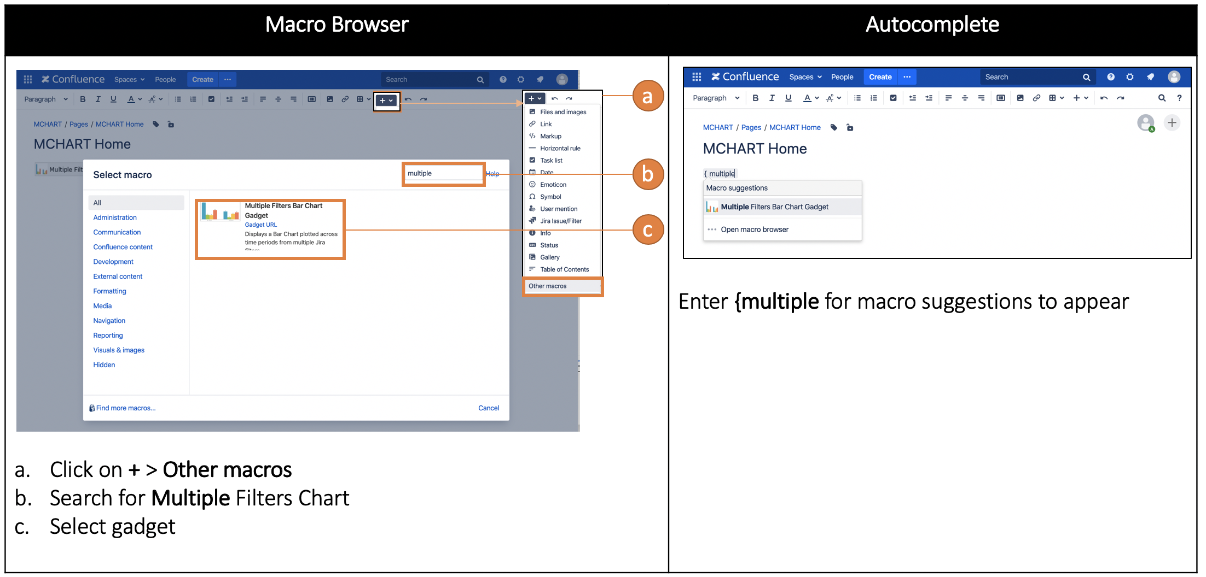Click the page labels tag icon beside Autocomplete breadcrumb

pos(834,128)
